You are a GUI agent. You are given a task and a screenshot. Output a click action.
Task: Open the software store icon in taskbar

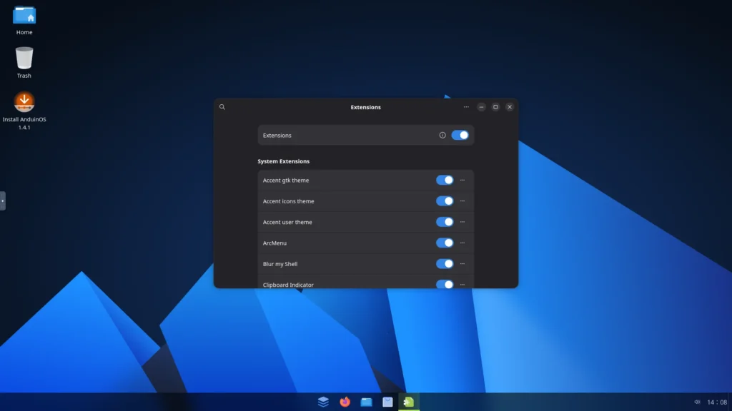tap(387, 402)
